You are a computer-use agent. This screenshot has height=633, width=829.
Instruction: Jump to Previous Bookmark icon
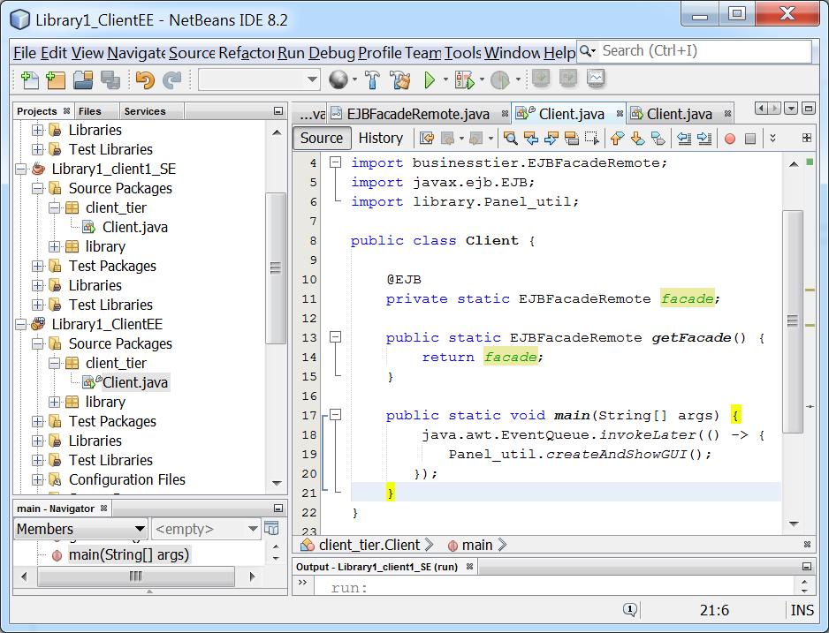pyautogui.click(x=617, y=139)
